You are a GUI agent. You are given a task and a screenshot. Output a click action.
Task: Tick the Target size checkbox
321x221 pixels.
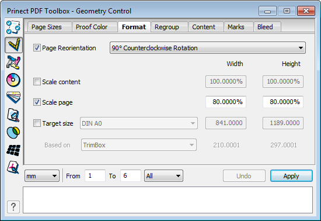(x=37, y=123)
